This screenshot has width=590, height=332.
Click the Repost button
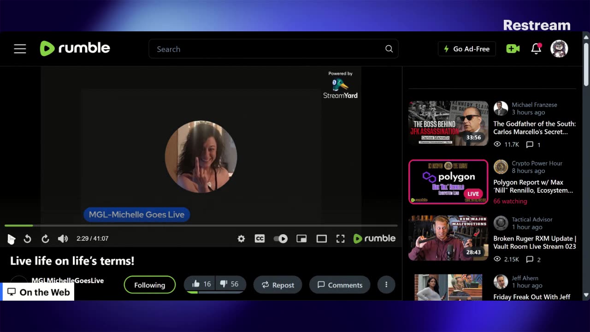pos(277,285)
